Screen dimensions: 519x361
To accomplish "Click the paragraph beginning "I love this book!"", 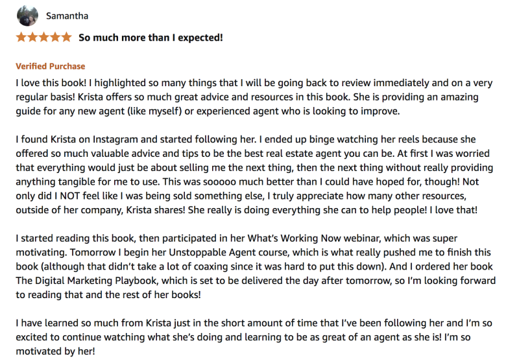I will (253, 97).
